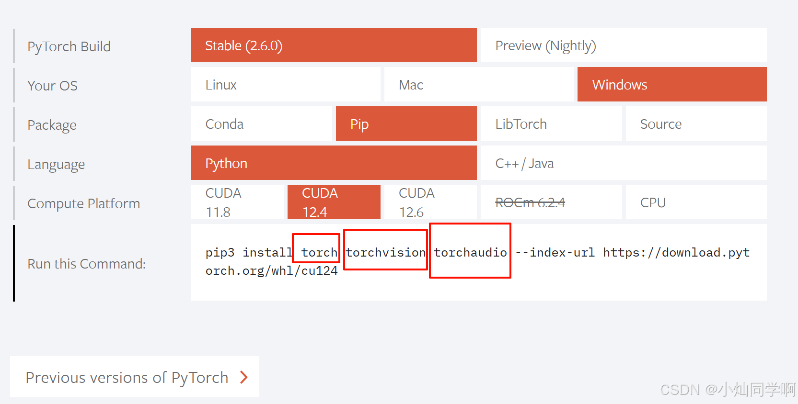The image size is (798, 404).
Task: Open Previous versions of PyTorch link
Action: 135,377
